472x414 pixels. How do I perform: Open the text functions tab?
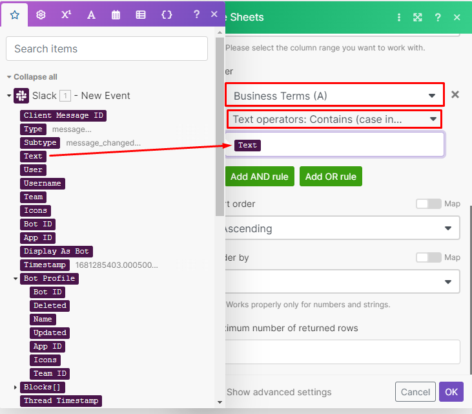(x=91, y=15)
